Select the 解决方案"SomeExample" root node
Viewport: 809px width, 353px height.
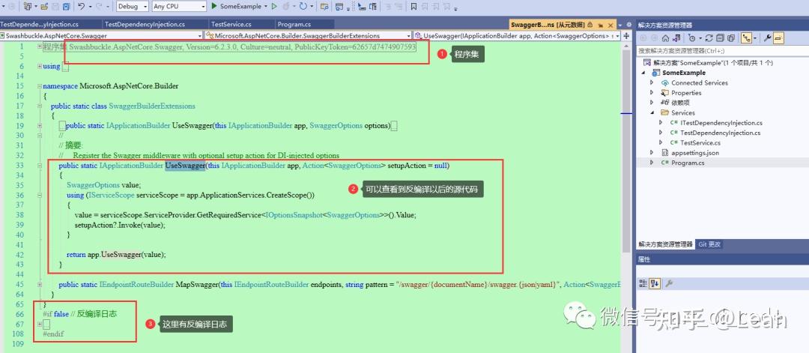[x=712, y=62]
